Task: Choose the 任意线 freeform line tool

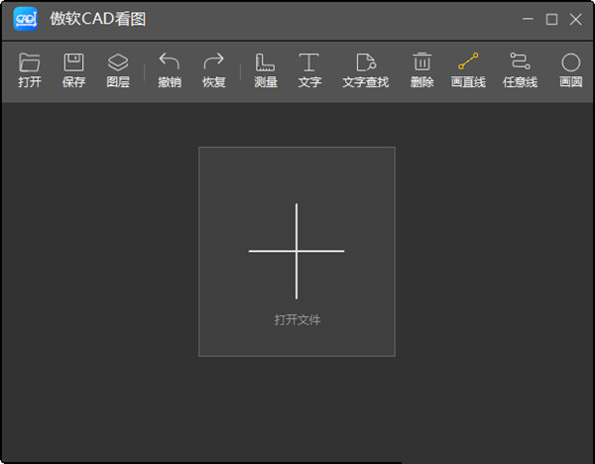Action: [x=520, y=64]
